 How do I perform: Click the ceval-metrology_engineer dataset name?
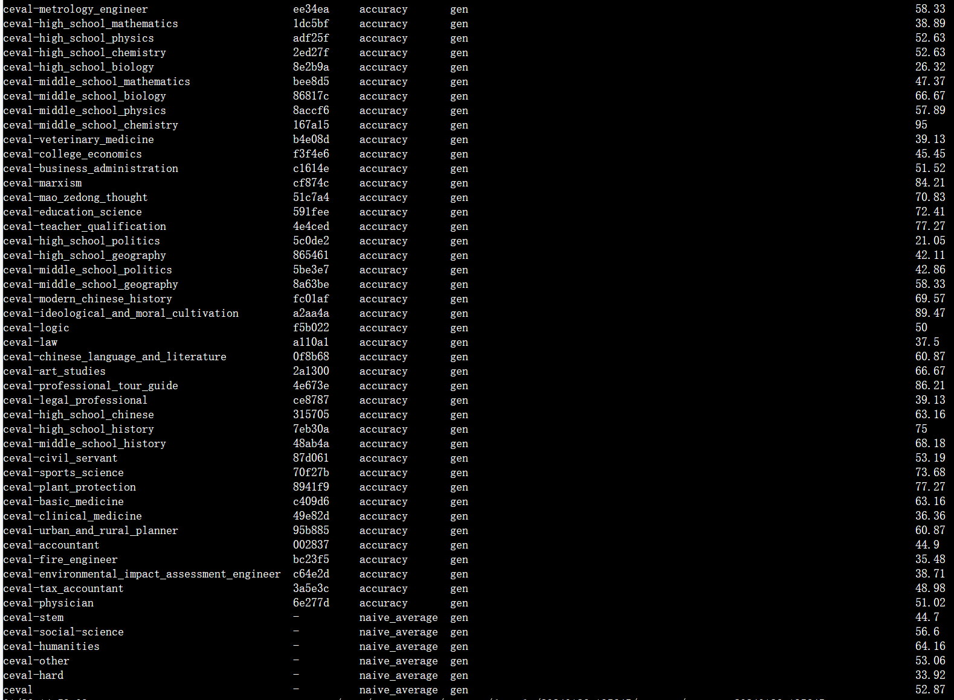pyautogui.click(x=76, y=9)
